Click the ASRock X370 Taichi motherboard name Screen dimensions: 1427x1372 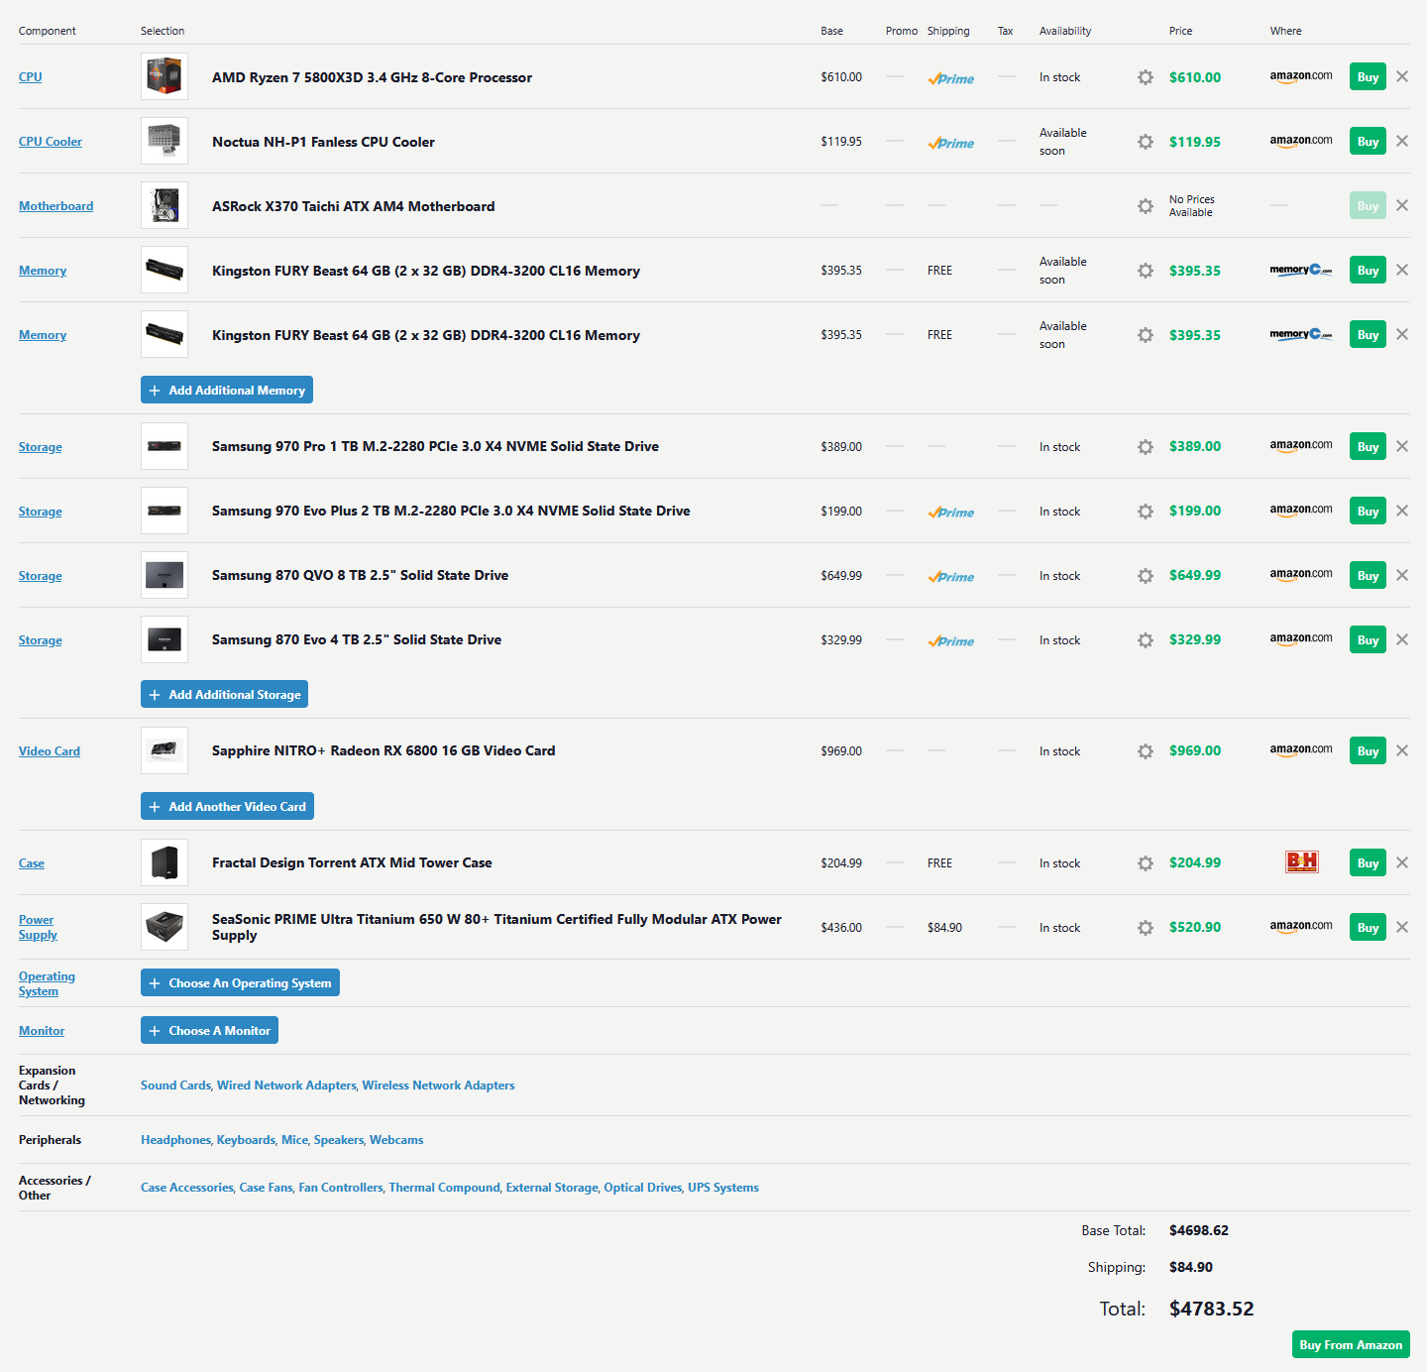tap(354, 206)
